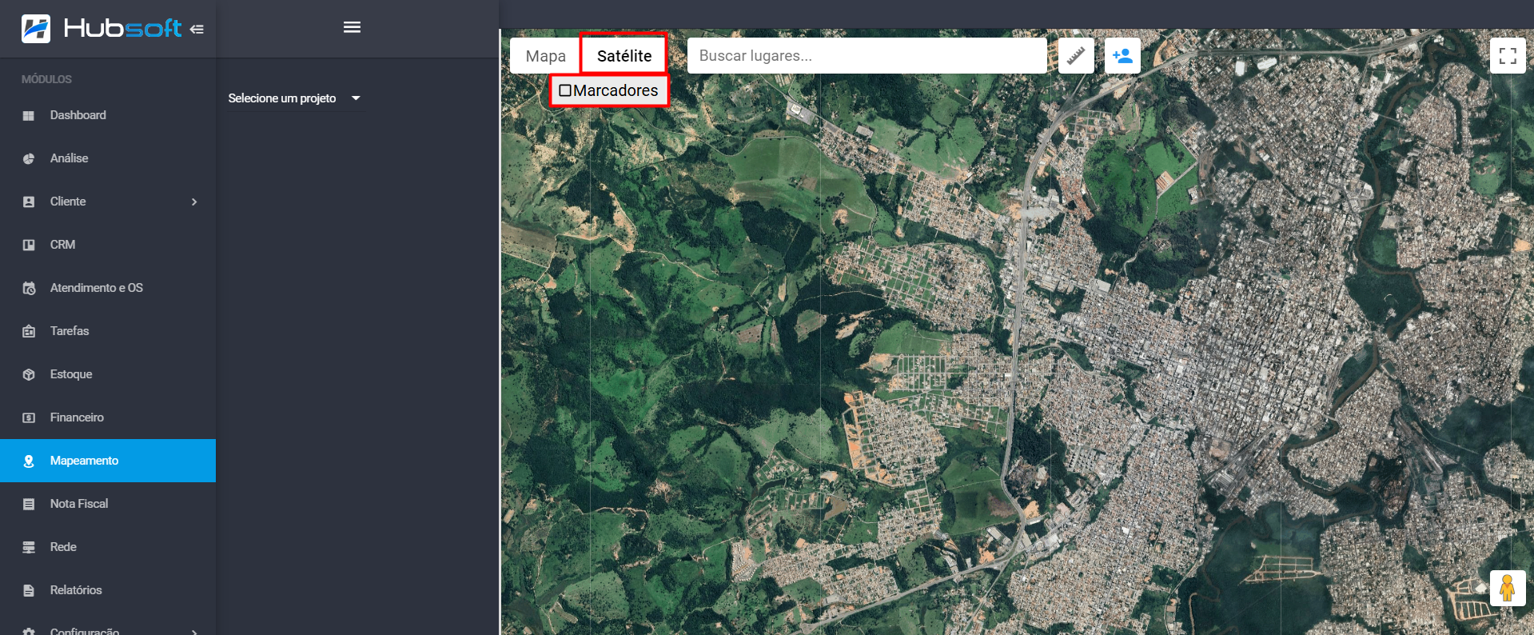The height and width of the screenshot is (635, 1534).
Task: Click the Mapeamento pin icon
Action: 29,461
